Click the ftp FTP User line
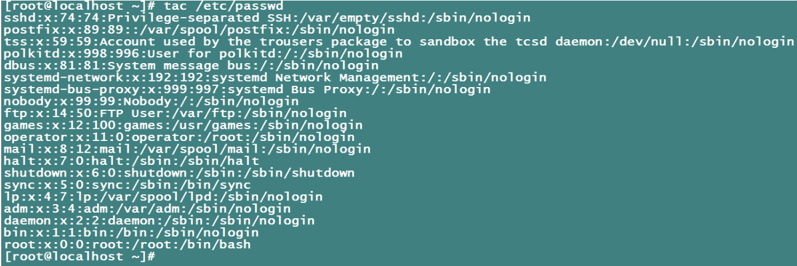This screenshot has width=797, height=266. point(175,113)
